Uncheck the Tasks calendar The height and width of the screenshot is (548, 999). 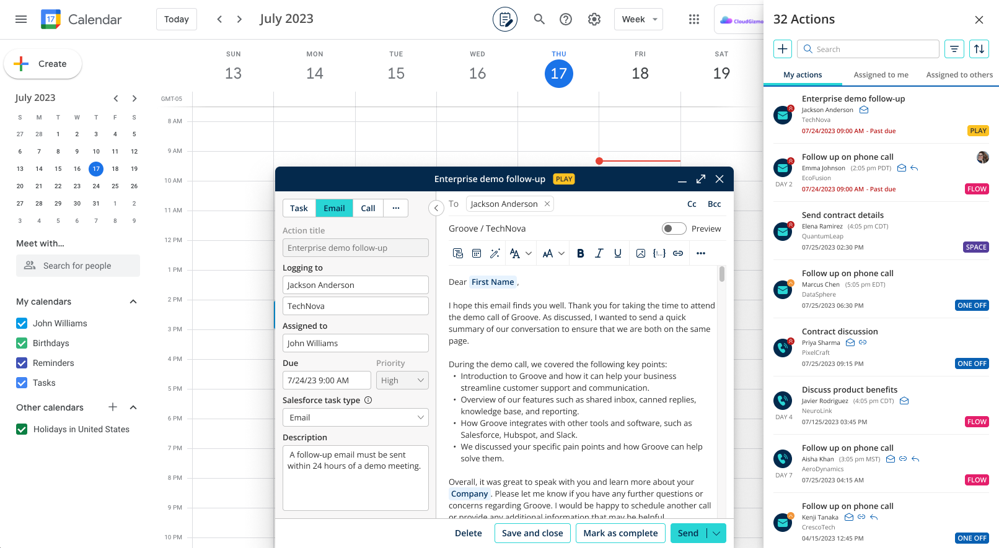tap(22, 383)
